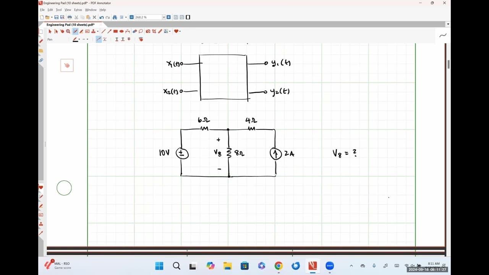Click the zoom in plus button
Image resolution: width=489 pixels, height=275 pixels.
pyautogui.click(x=168, y=17)
